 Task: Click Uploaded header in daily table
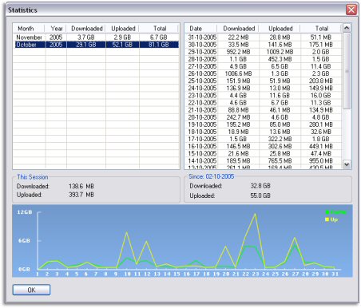[x=280, y=29]
